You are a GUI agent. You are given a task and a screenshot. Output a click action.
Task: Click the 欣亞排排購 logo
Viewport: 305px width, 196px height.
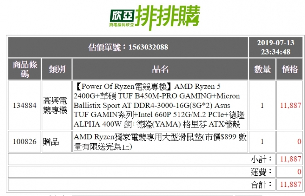point(155,17)
